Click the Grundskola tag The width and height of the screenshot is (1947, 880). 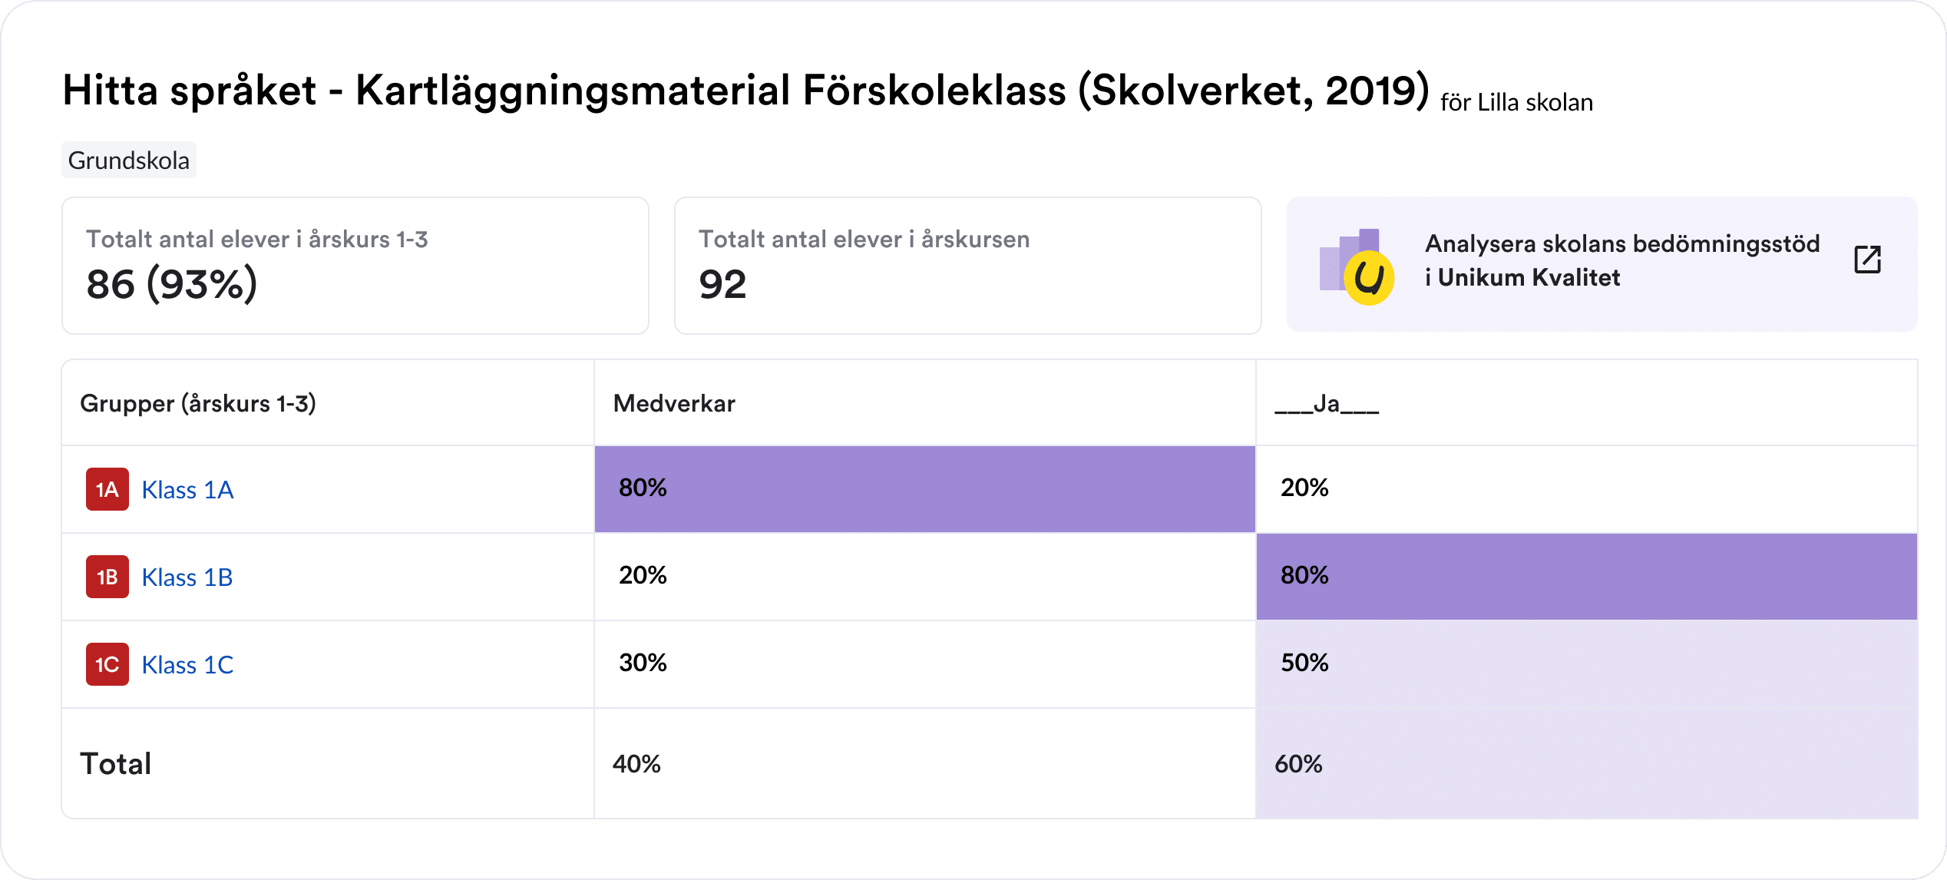[x=128, y=160]
